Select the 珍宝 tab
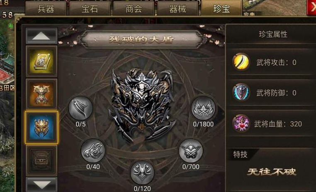The width and height of the screenshot is (316, 192). pos(221,8)
